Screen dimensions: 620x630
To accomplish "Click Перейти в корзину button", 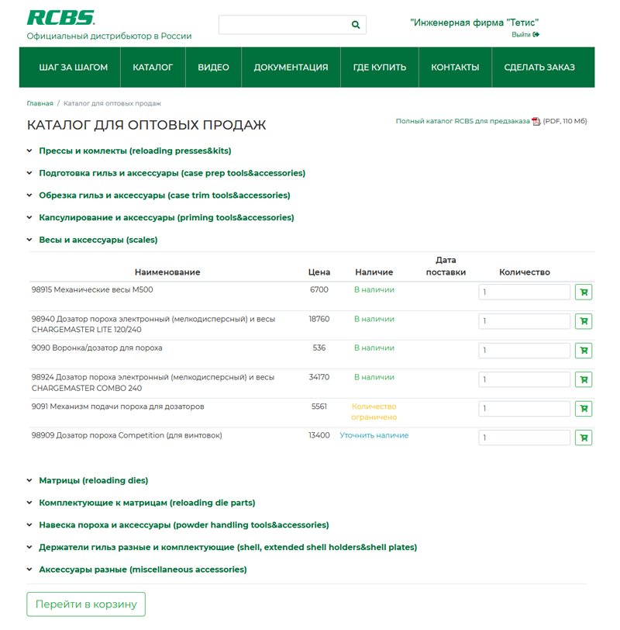I will (x=86, y=604).
